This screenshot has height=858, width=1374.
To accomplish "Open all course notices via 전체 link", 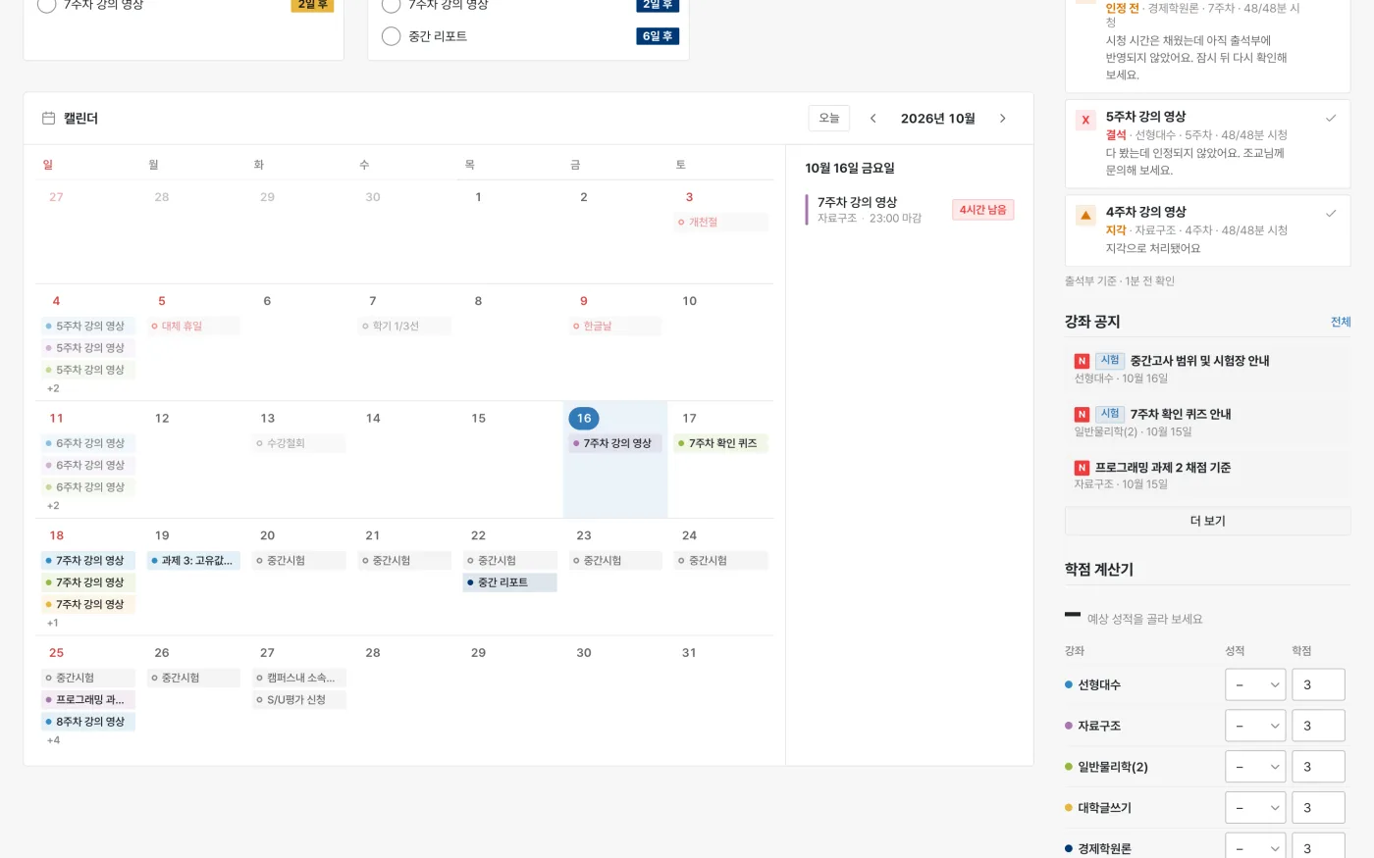I will click(1341, 322).
